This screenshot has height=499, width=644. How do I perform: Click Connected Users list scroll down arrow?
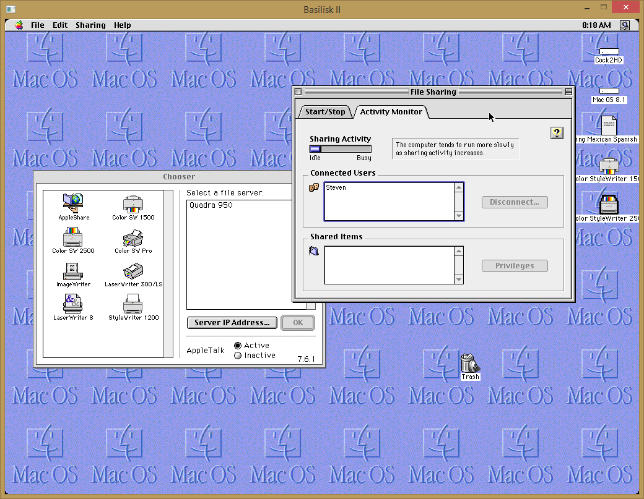459,216
